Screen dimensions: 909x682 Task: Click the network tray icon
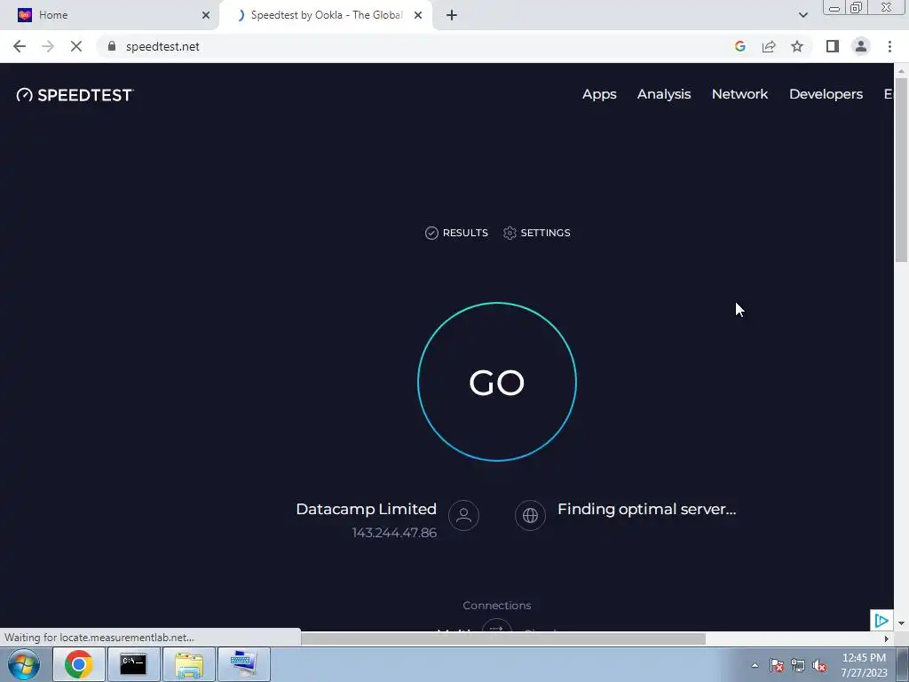coord(798,666)
